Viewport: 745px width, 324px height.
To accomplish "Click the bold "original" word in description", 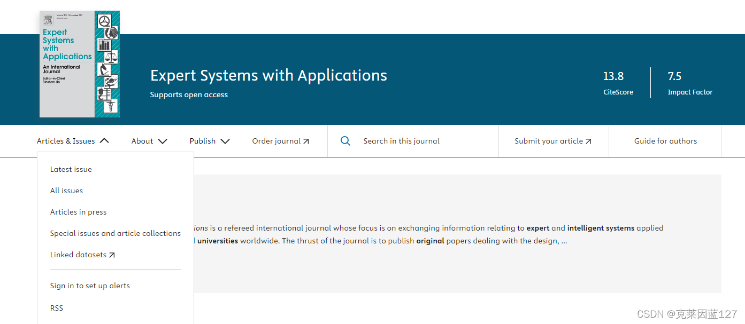I will (x=431, y=241).
